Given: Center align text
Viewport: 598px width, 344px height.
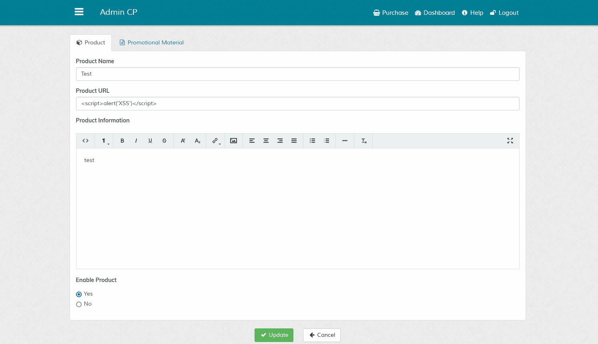Looking at the screenshot, I should pos(266,141).
